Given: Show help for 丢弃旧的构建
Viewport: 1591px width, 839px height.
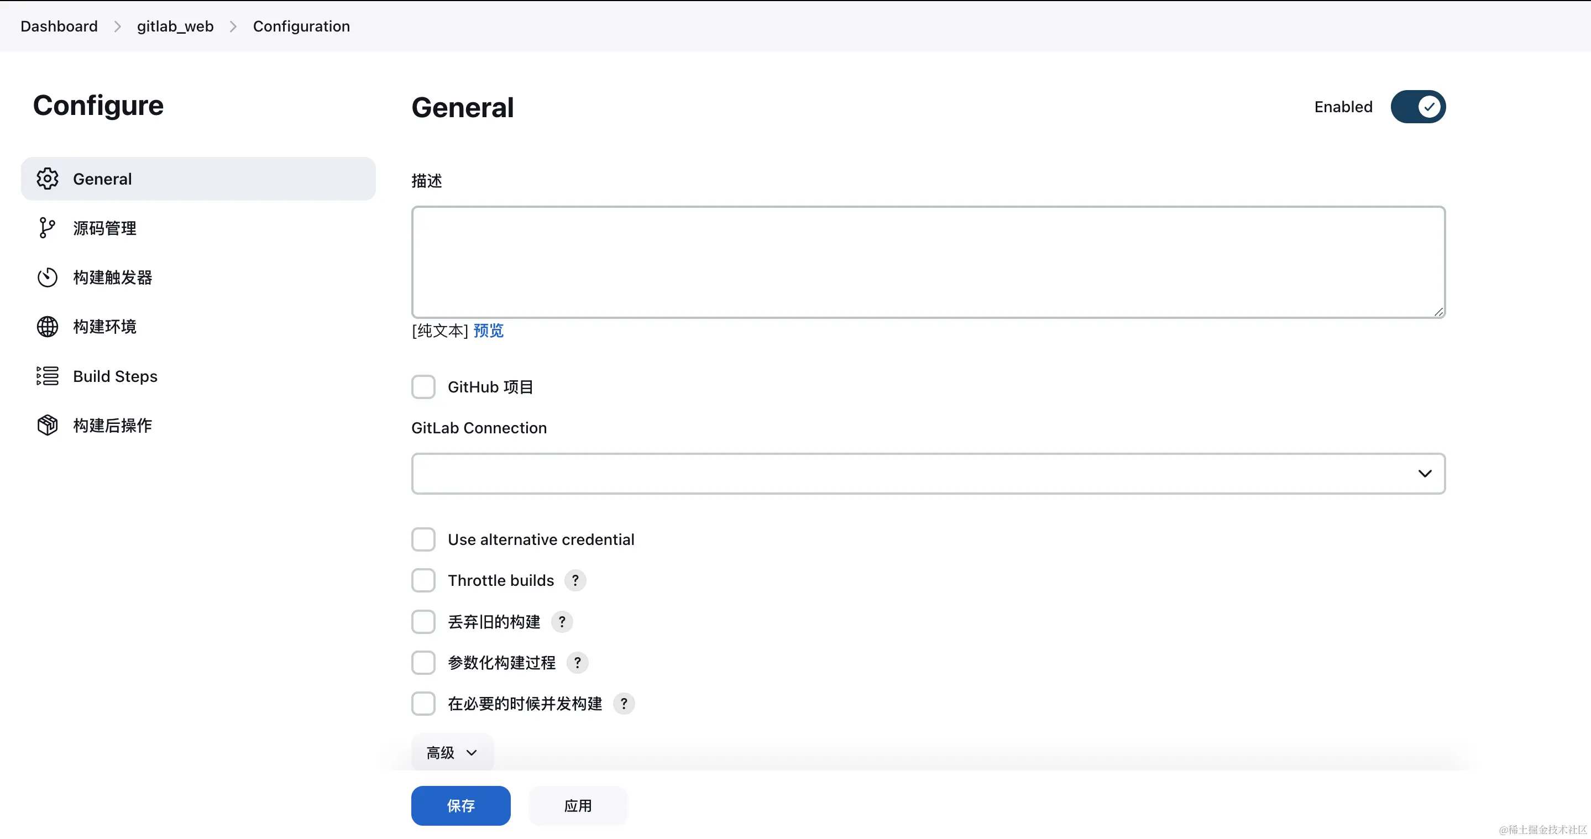Looking at the screenshot, I should click(562, 622).
